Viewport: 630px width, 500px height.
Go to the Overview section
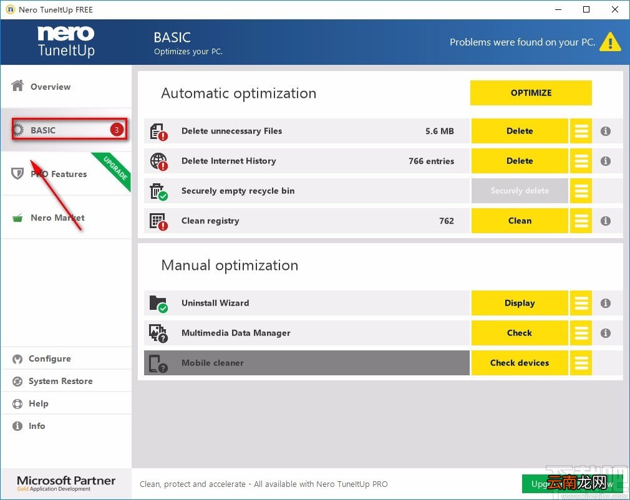click(66, 86)
